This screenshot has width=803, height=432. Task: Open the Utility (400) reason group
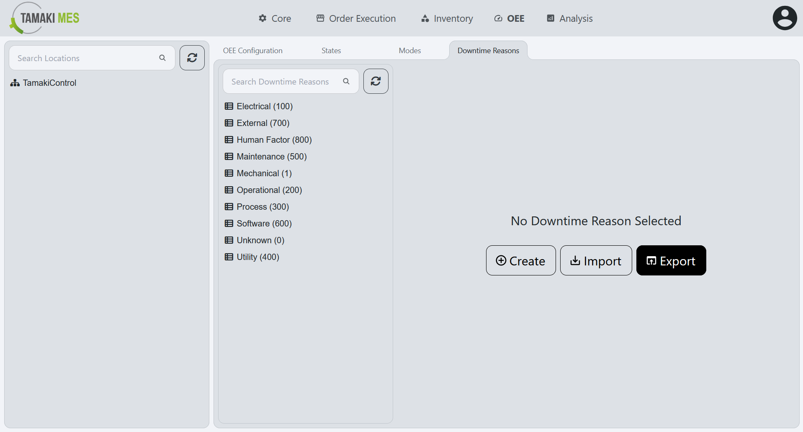(x=257, y=257)
